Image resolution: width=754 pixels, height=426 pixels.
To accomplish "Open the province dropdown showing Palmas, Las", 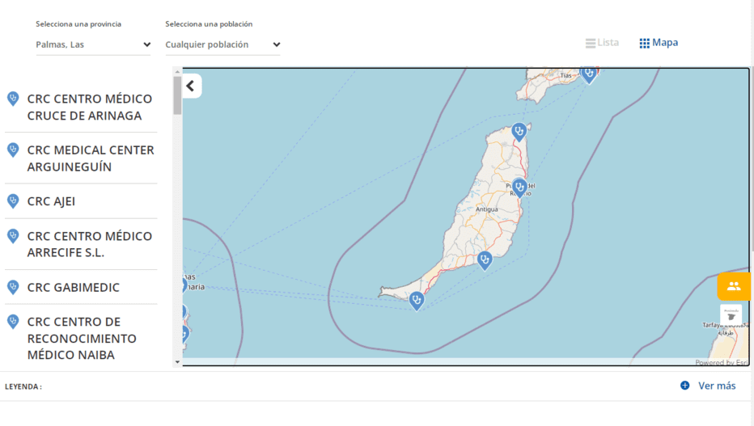I will click(93, 44).
